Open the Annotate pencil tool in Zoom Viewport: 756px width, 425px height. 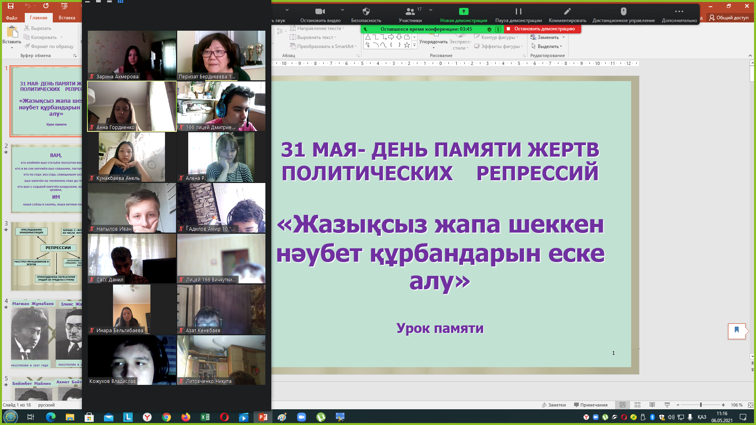click(567, 11)
